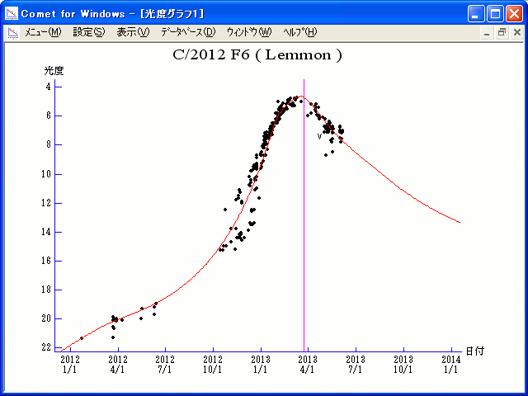Click the magnitude 4 axis value

[49, 87]
